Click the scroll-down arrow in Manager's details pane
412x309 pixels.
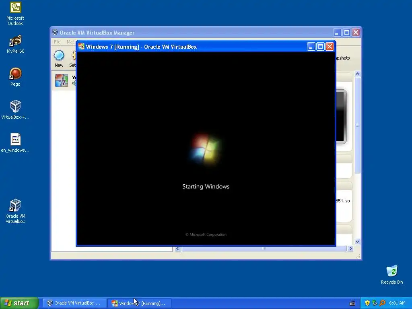pos(357,241)
